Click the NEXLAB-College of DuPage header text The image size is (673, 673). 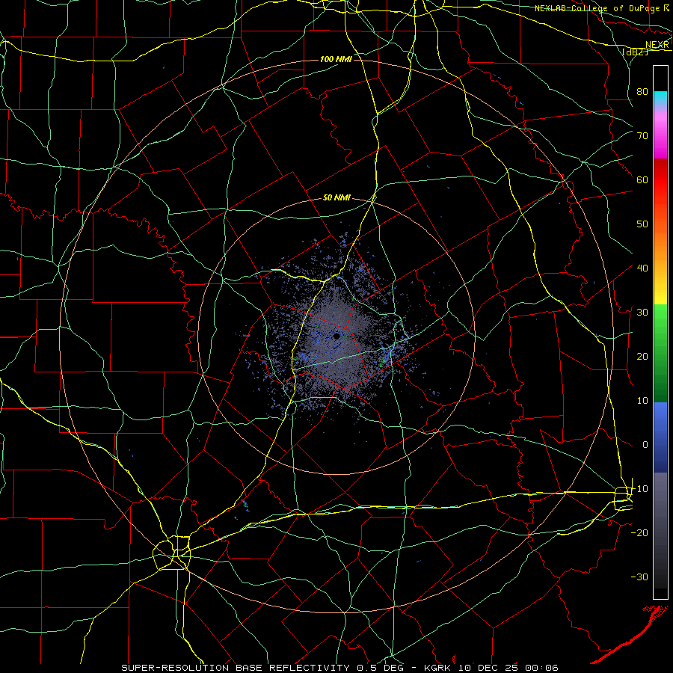point(598,8)
